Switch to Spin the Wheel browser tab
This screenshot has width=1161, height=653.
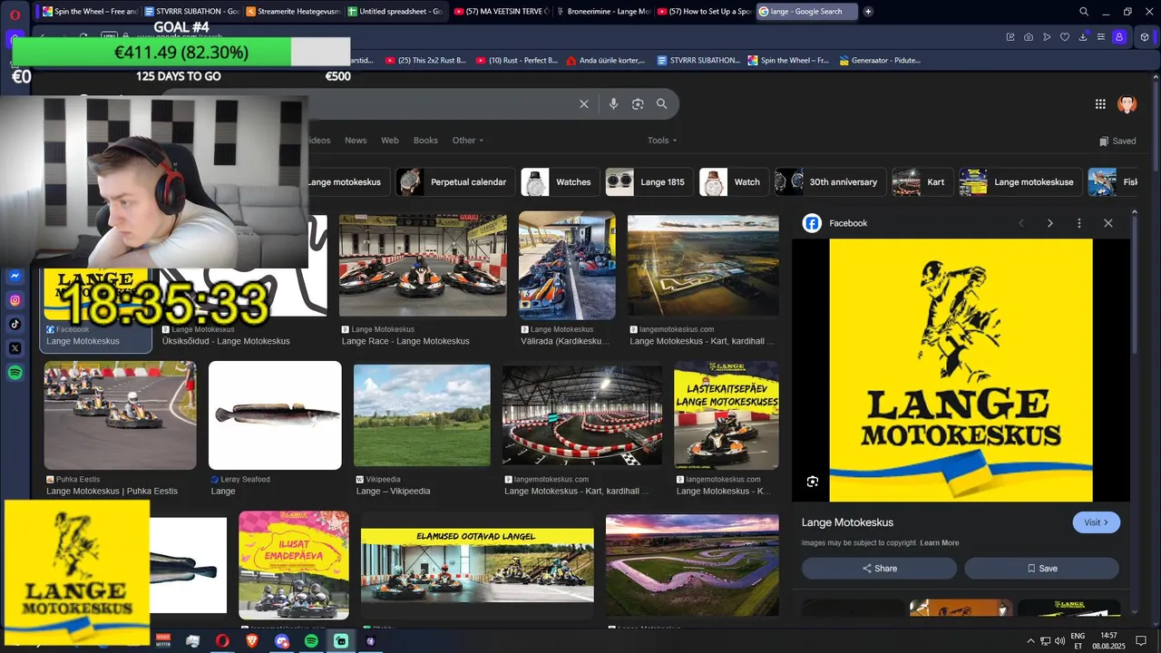[x=91, y=12]
